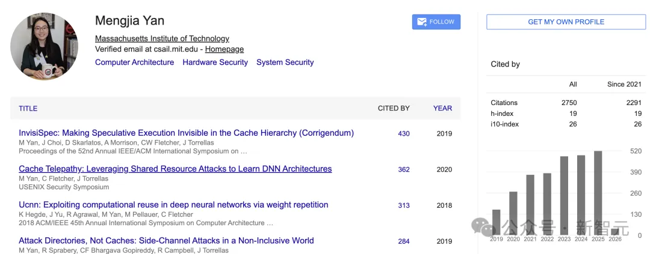Viewport: 650px width, 254px height.
Task: Open the Massachusetts Institute of Technology link
Action: [162, 38]
